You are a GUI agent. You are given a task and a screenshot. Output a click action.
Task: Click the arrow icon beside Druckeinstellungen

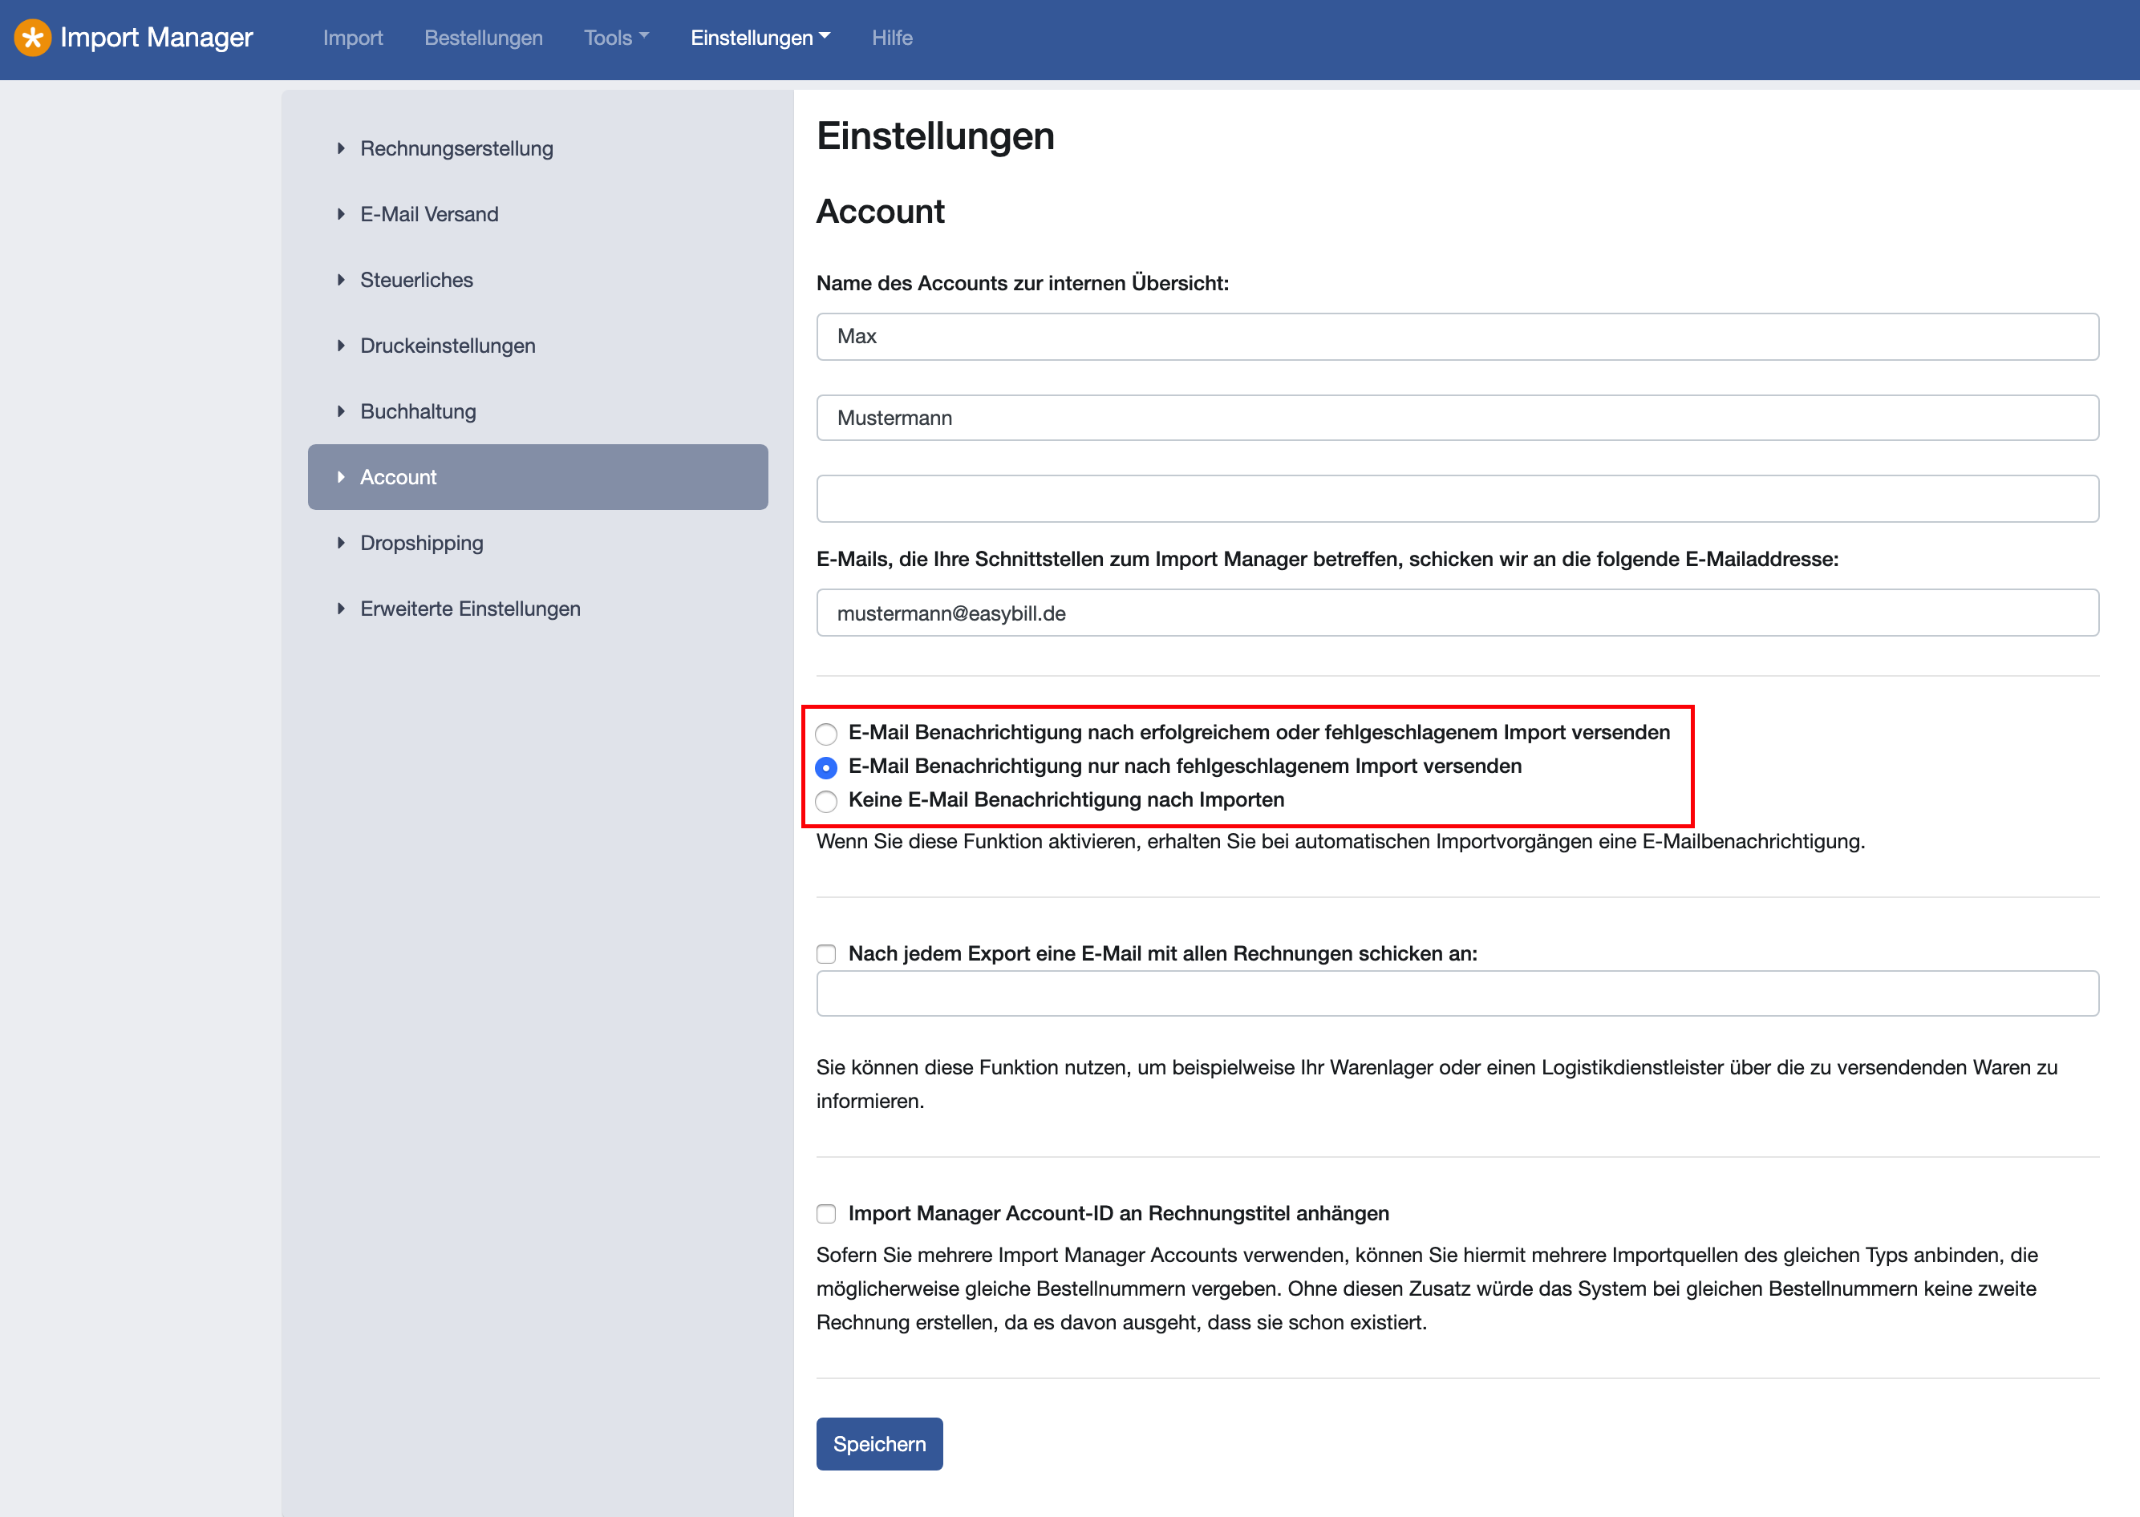tap(341, 346)
